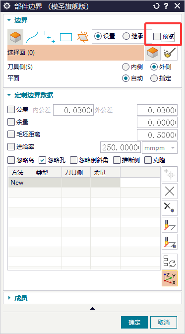Enable the 公差 checkbox
Image resolution: width=185 pixels, height=334 pixels.
pos(11,110)
